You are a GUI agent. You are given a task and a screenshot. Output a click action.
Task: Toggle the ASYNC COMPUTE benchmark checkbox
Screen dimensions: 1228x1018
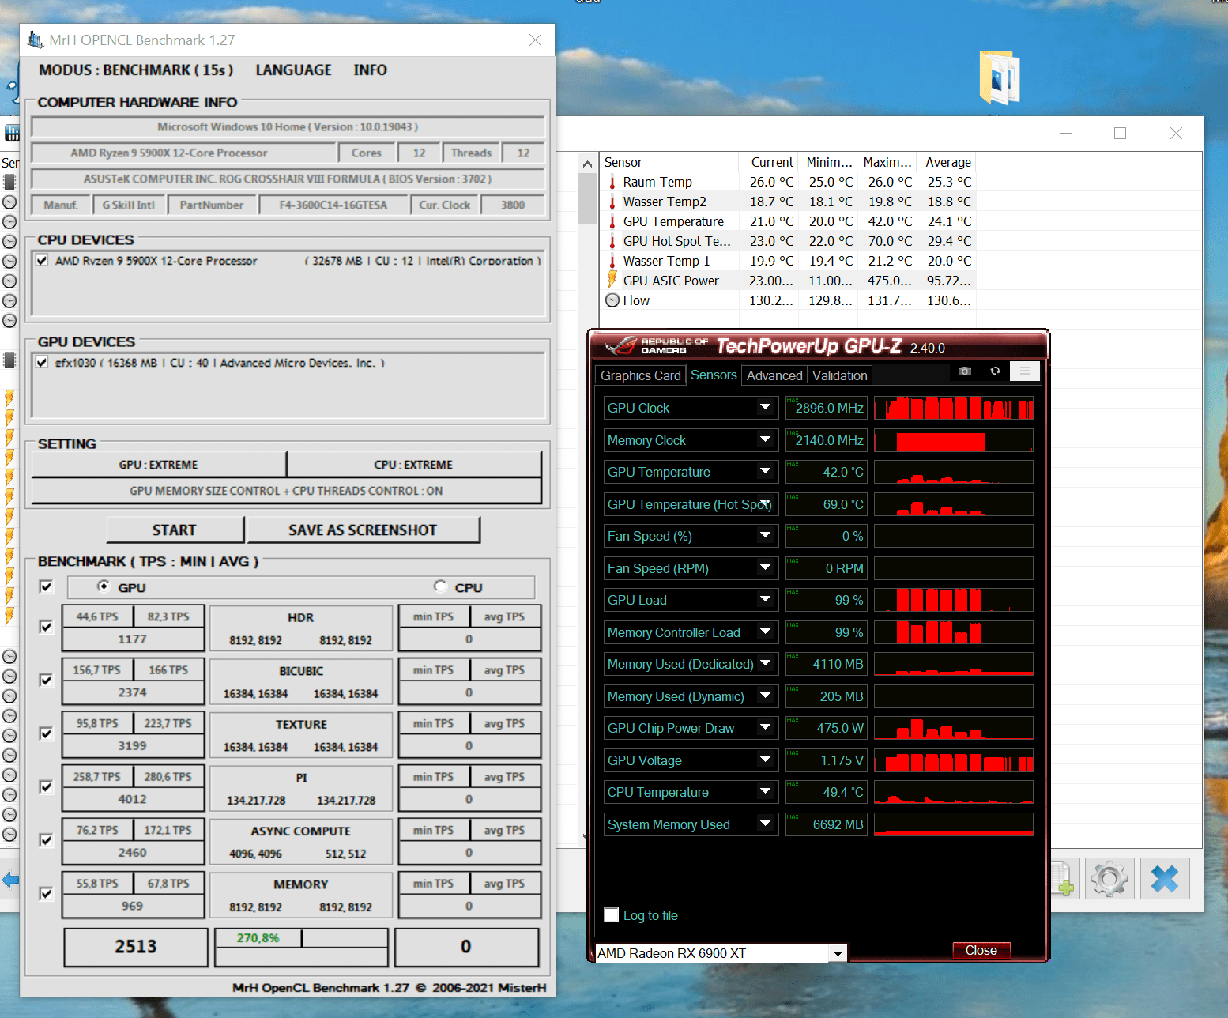pyautogui.click(x=47, y=840)
